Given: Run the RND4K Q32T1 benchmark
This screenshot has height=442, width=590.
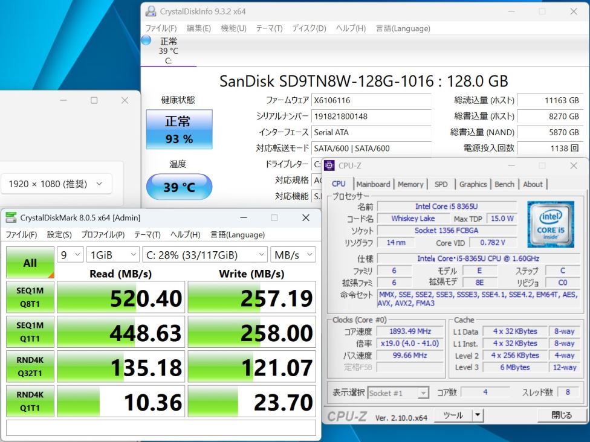Looking at the screenshot, I should coord(30,367).
